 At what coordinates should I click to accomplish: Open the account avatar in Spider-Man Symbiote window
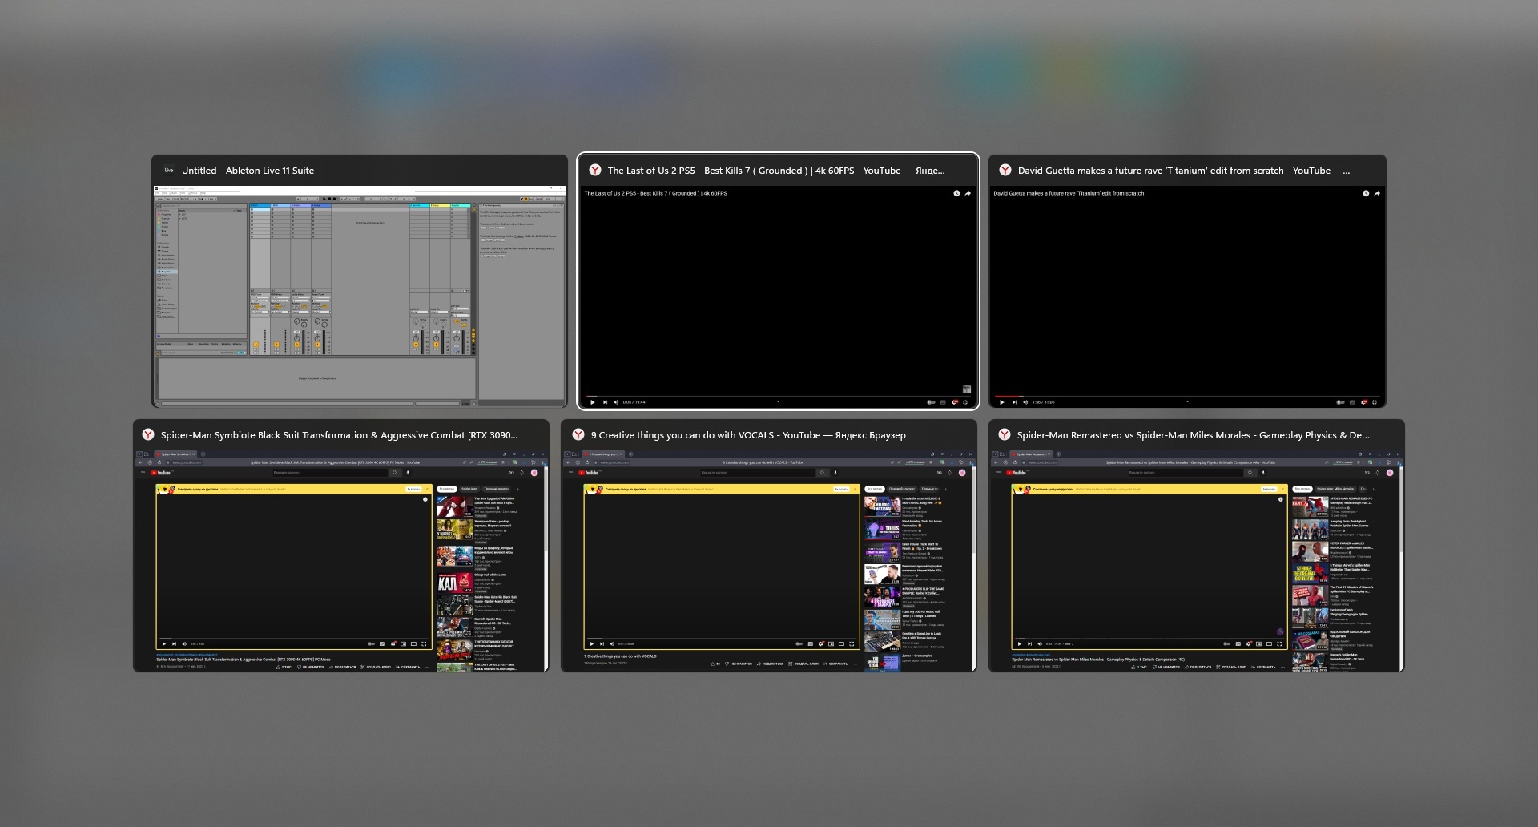point(534,473)
